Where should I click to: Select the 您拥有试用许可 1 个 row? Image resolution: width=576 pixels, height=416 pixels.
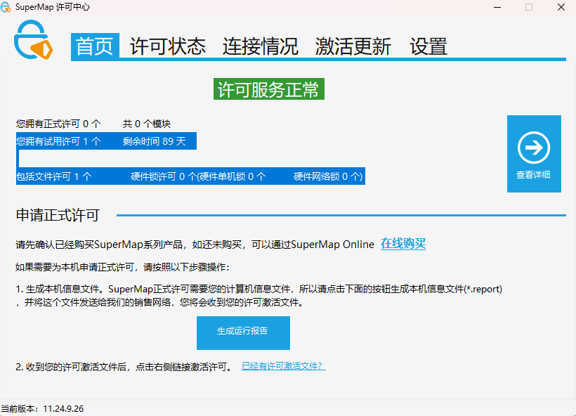(106, 141)
